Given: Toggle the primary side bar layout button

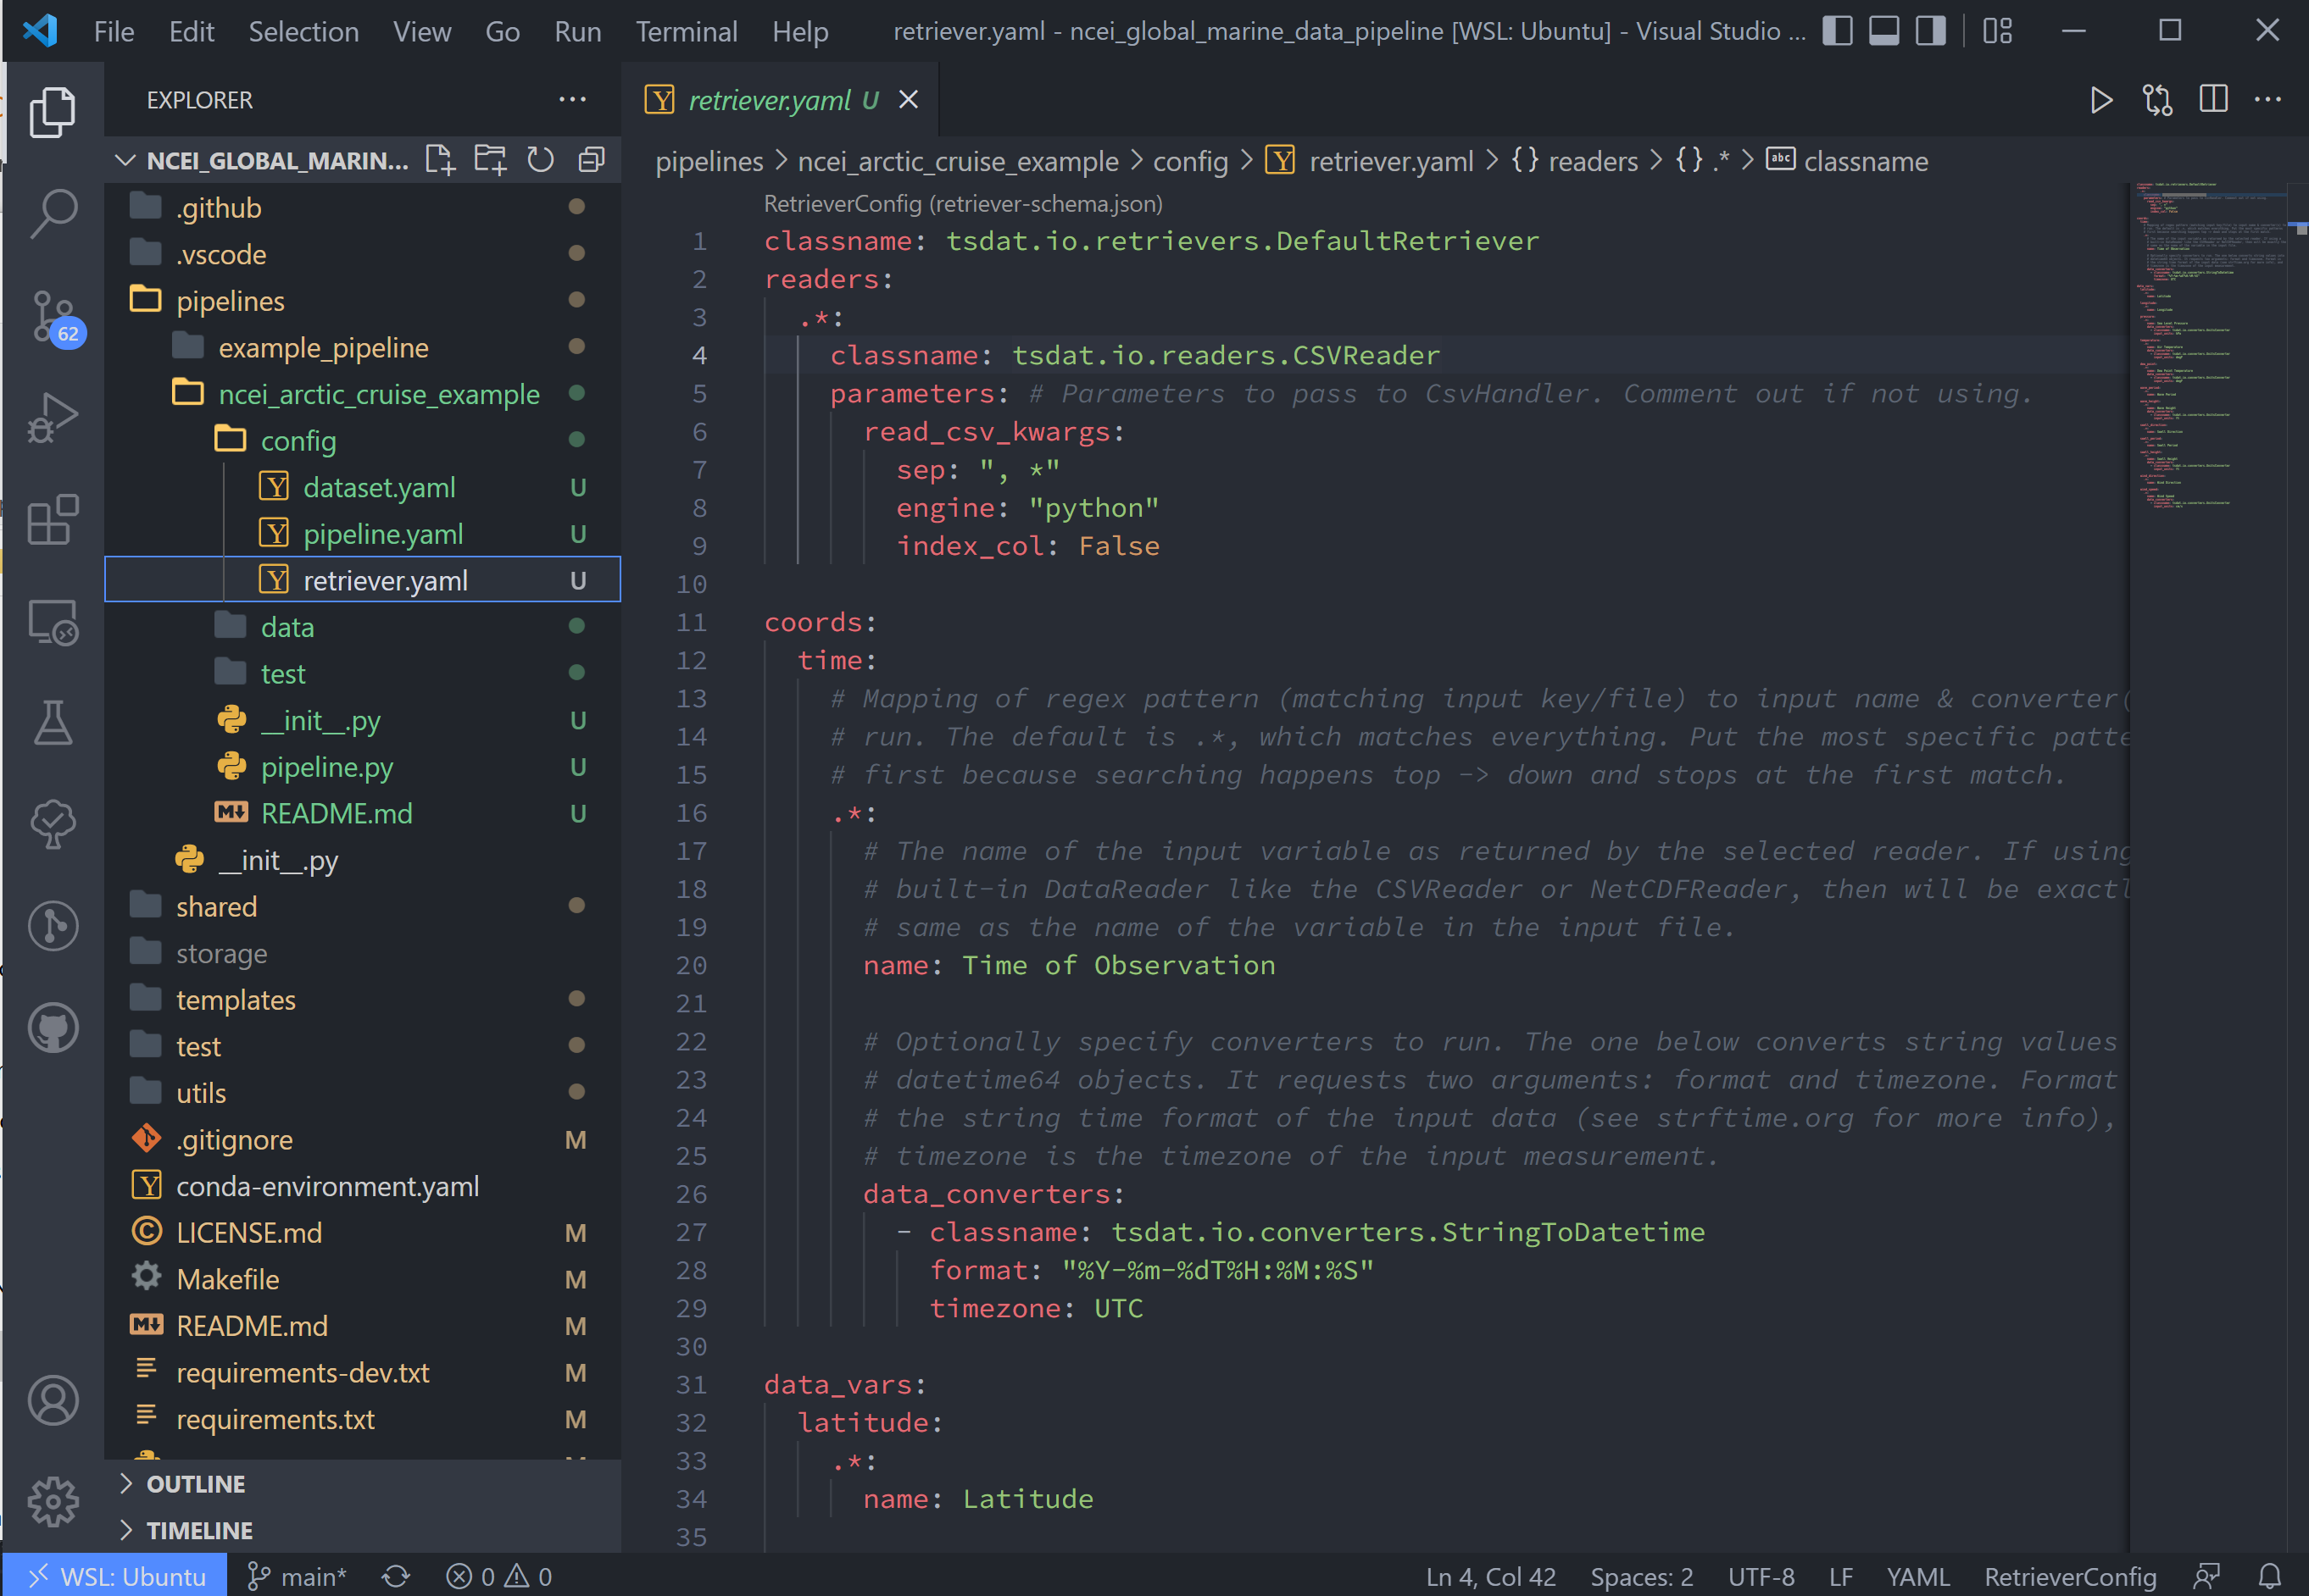Looking at the screenshot, I should (1837, 31).
